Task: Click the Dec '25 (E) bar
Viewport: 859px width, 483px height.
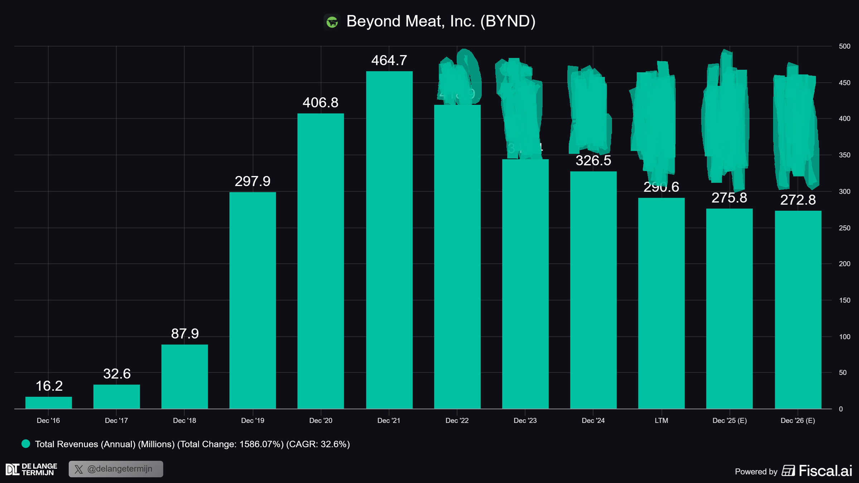Action: tap(729, 308)
